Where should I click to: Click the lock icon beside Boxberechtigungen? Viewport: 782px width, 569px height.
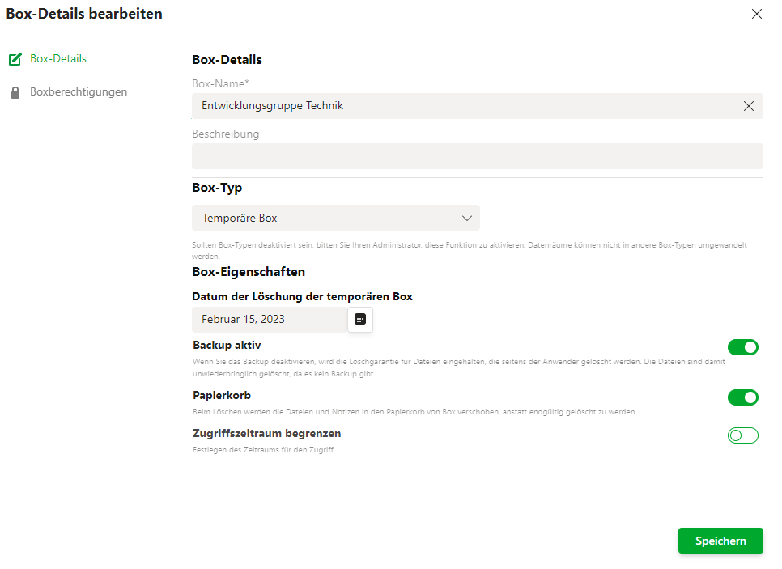(x=15, y=92)
